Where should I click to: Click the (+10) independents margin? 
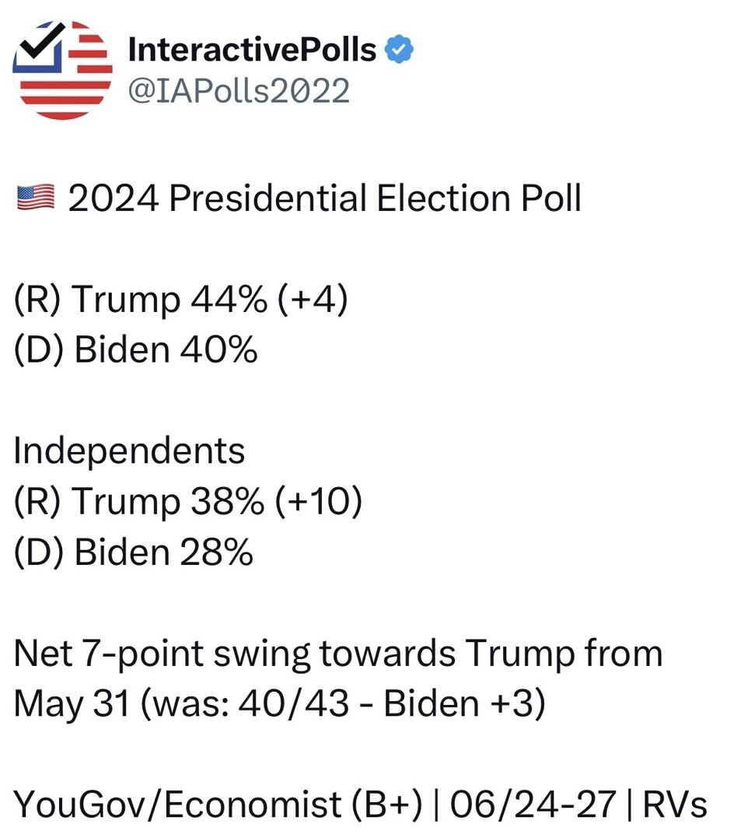[x=319, y=501]
